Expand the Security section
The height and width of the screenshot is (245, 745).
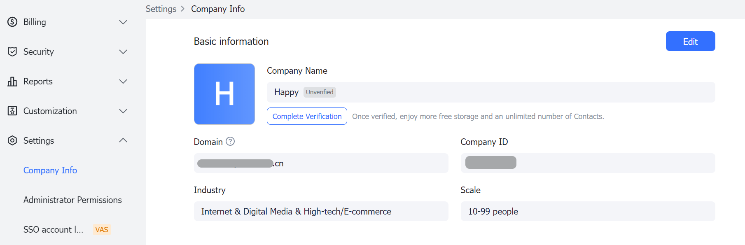[x=123, y=51]
